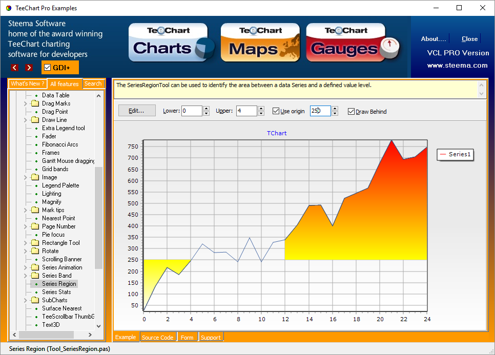Select the Fibonacci Arcs tree item
The width and height of the screenshot is (495, 355).
coord(60,144)
